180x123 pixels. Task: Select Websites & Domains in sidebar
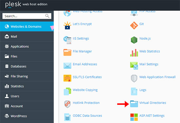pos(27,26)
